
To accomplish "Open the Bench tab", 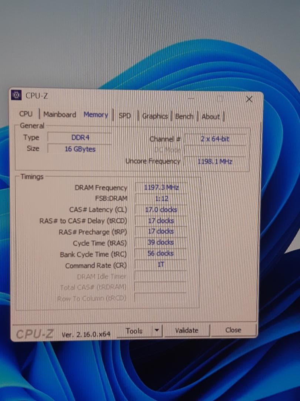I will point(184,116).
